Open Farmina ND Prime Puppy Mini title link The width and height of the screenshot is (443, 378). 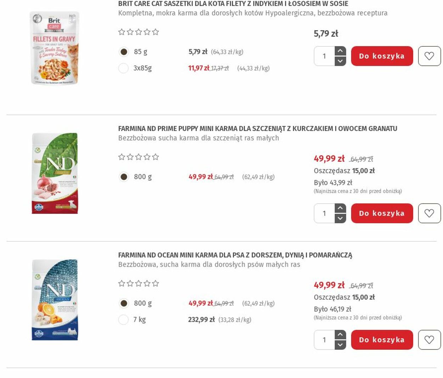pos(258,128)
